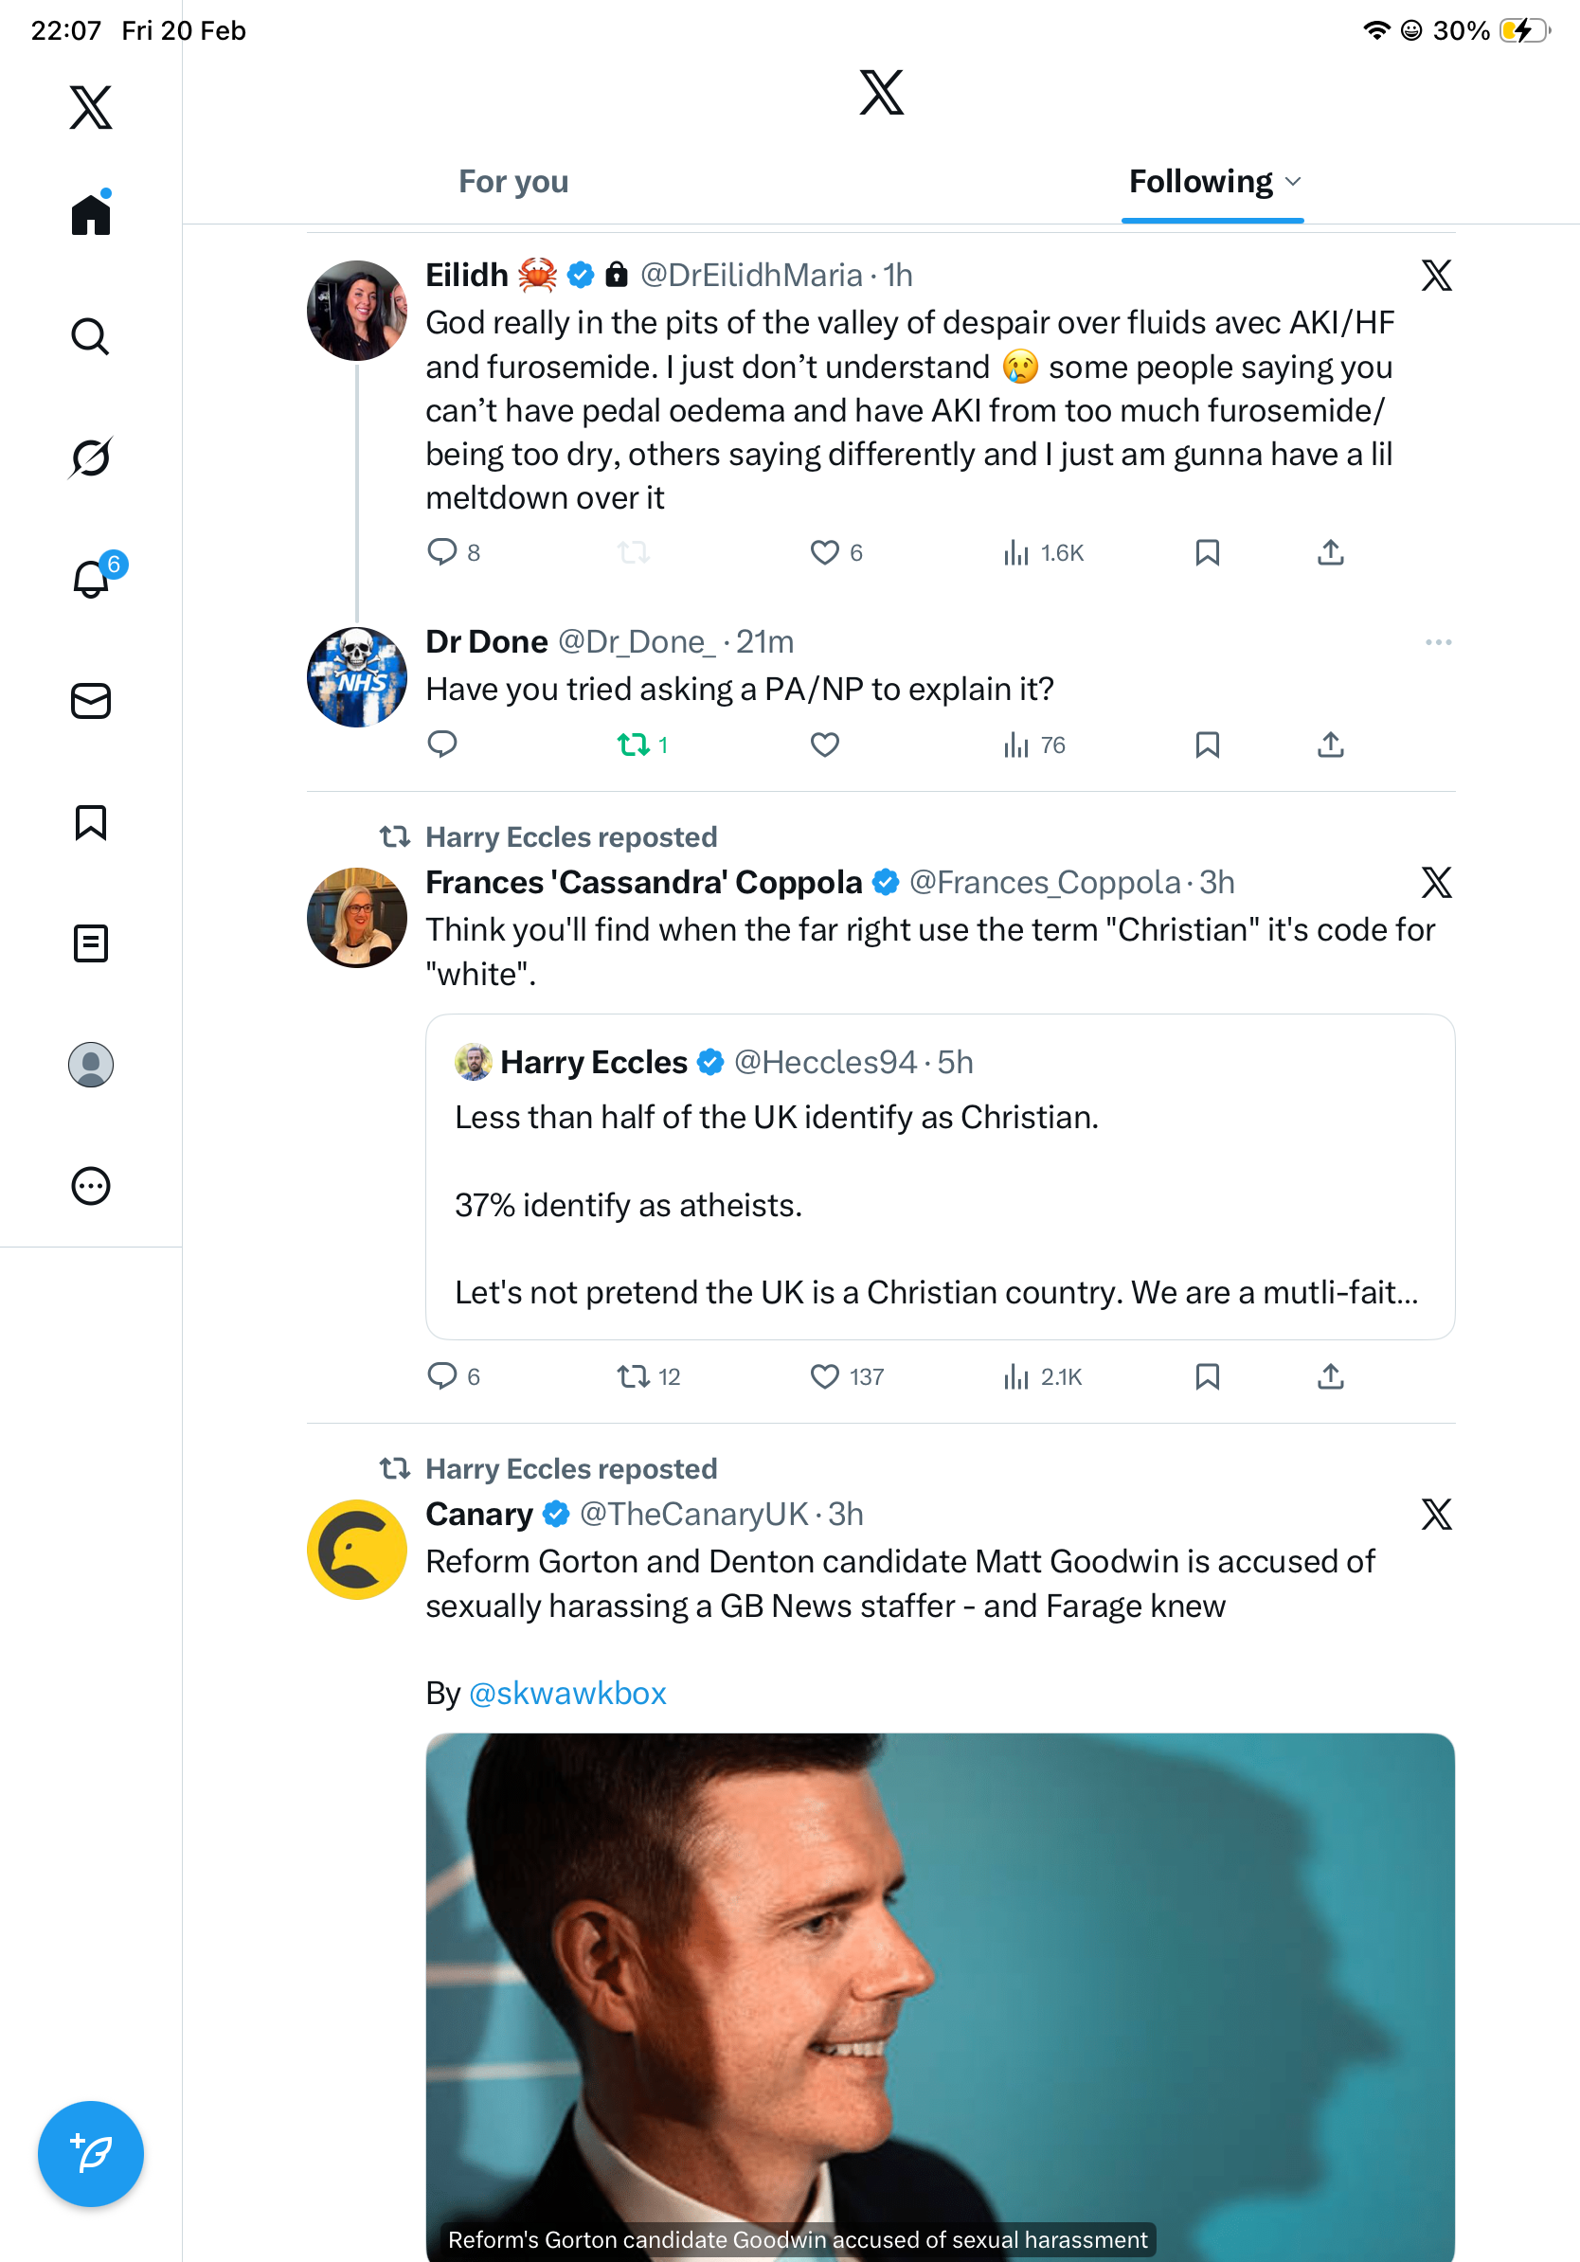Expand the Following tab chevron
The height and width of the screenshot is (2262, 1580).
click(1293, 182)
